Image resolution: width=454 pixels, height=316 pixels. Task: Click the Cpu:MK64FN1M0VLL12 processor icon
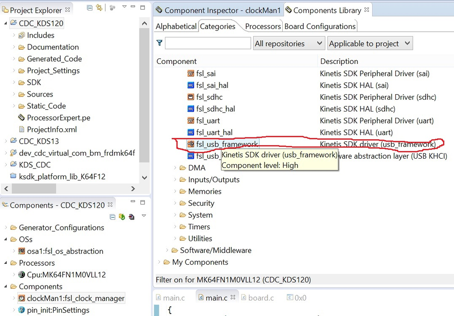[x=21, y=274]
